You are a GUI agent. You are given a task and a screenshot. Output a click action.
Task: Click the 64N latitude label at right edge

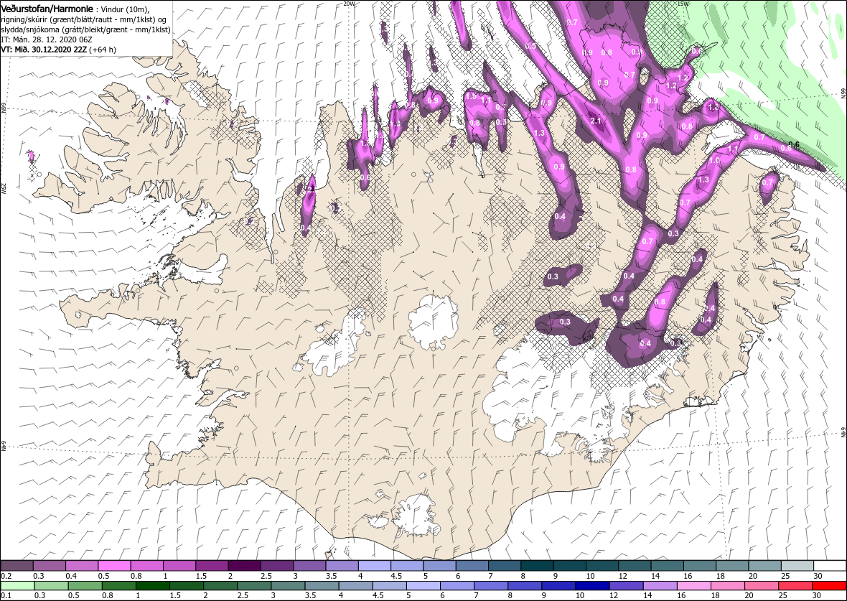coord(843,433)
